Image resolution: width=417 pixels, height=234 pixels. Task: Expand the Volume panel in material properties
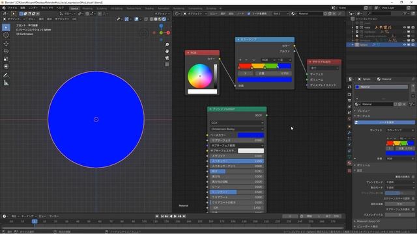pyautogui.click(x=364, y=165)
